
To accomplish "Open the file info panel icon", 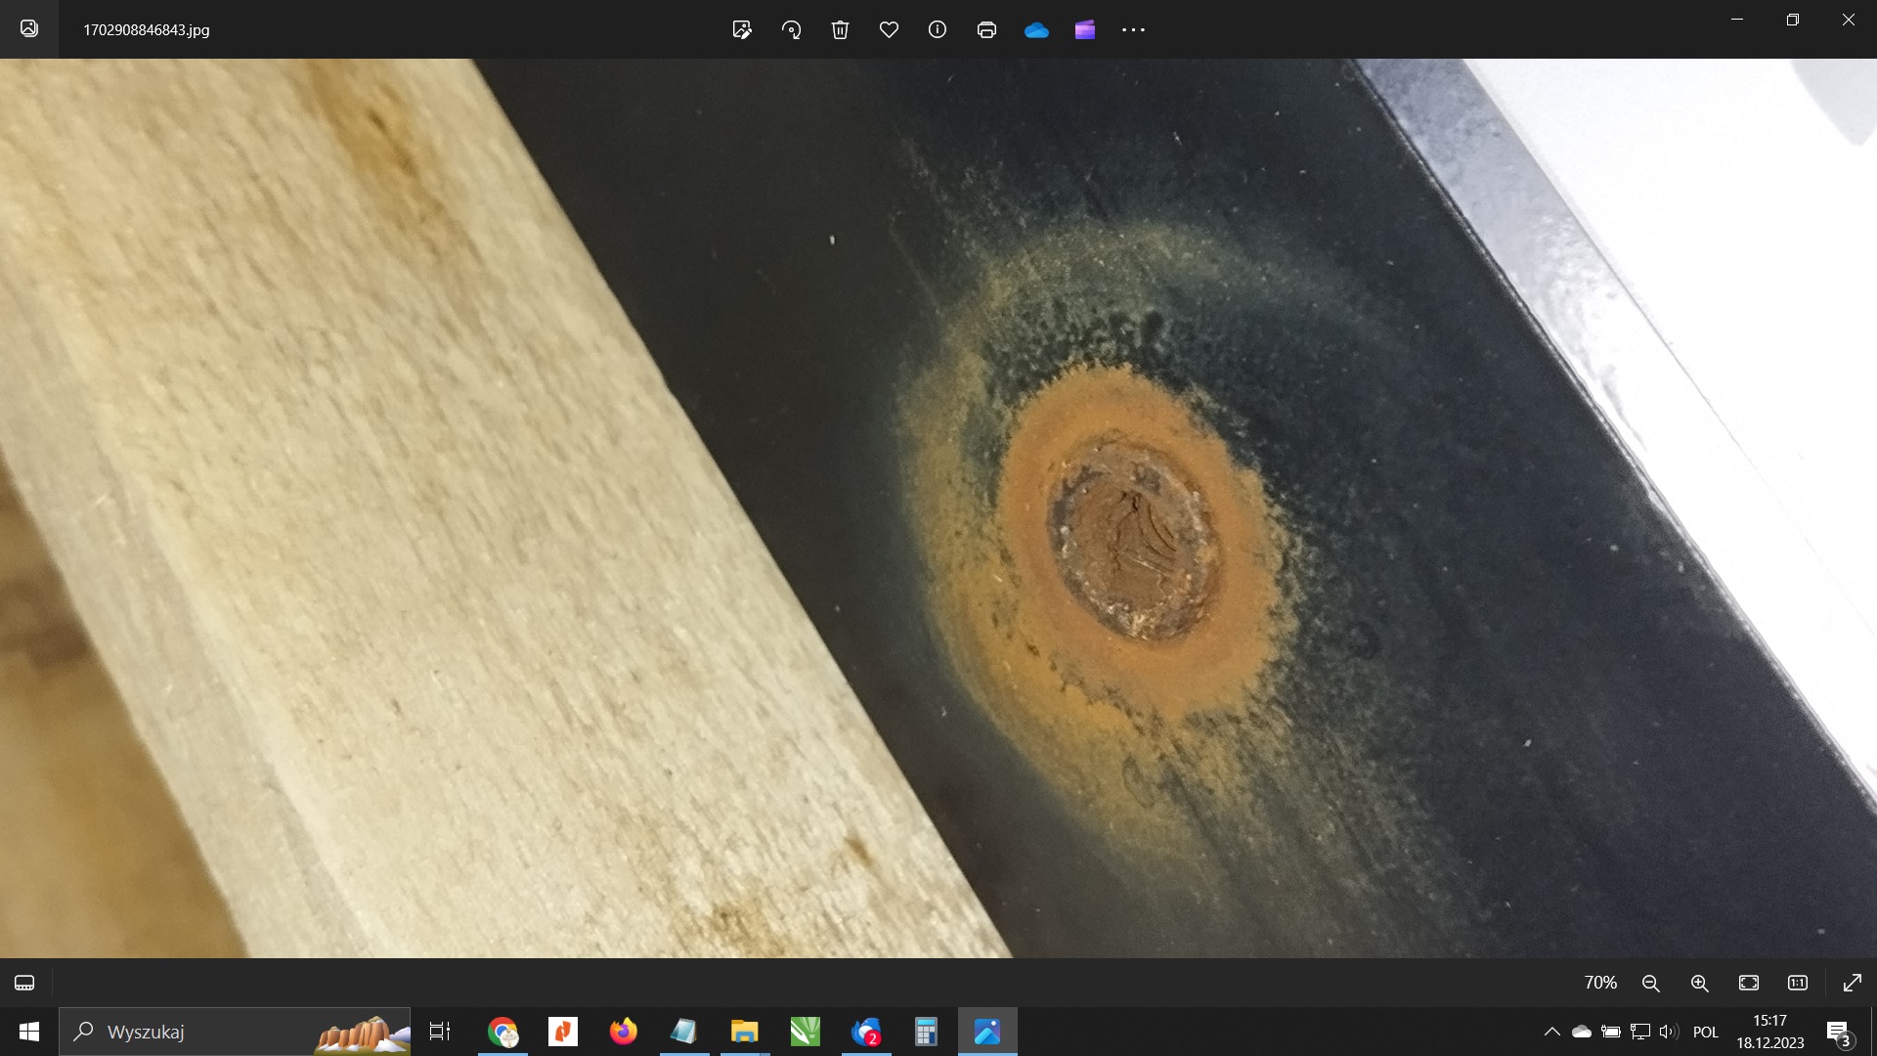I will [x=938, y=29].
